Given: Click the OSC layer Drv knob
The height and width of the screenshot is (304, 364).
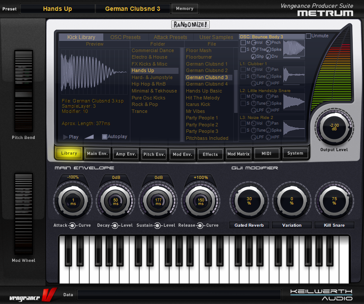Looking at the screenshot, I should pyautogui.click(x=268, y=56).
